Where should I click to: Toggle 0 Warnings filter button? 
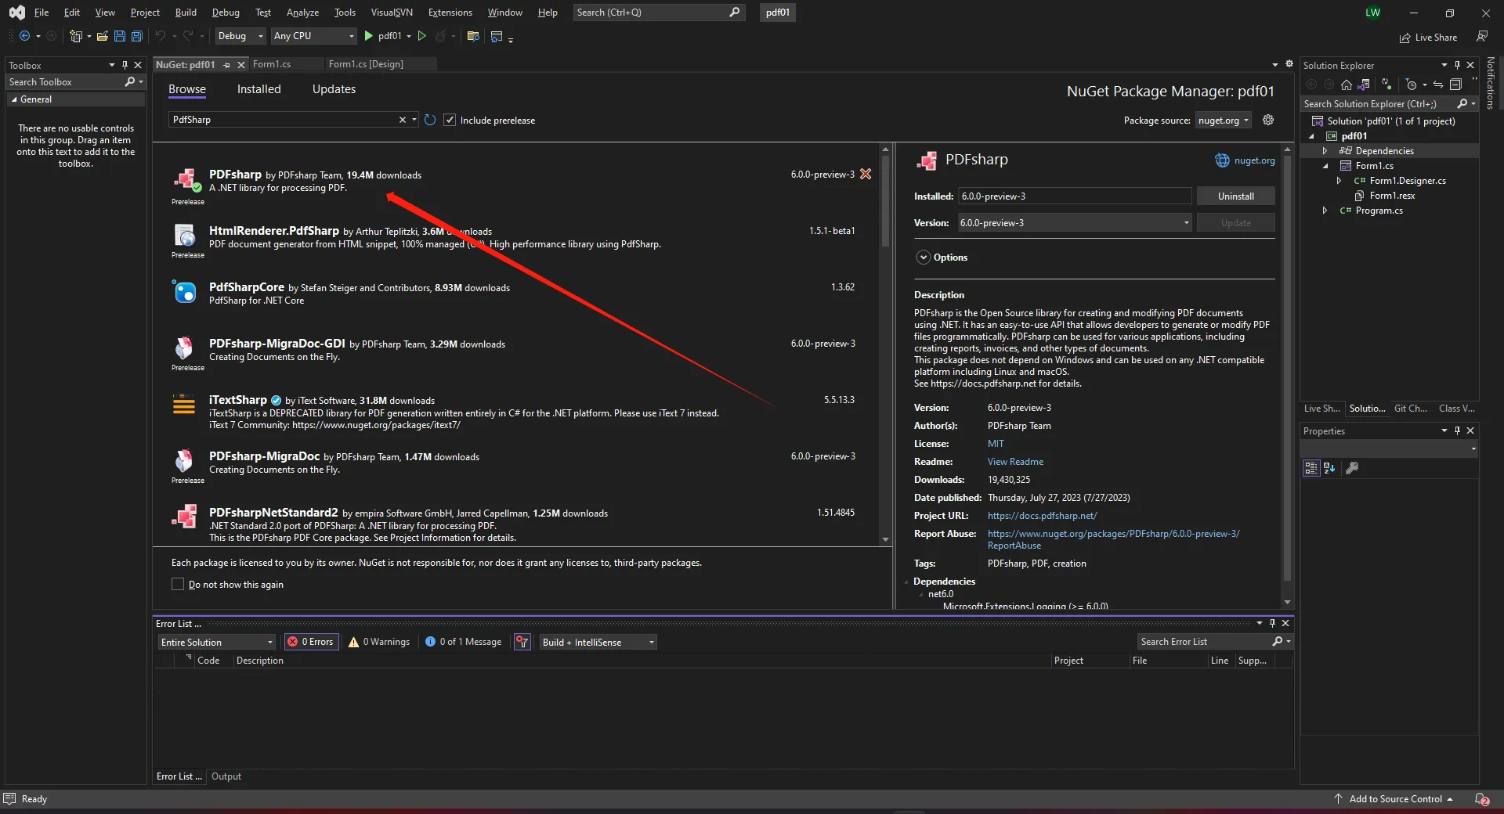(379, 642)
